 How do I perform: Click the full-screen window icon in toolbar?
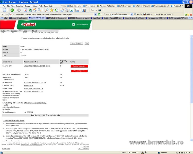(71, 10)
